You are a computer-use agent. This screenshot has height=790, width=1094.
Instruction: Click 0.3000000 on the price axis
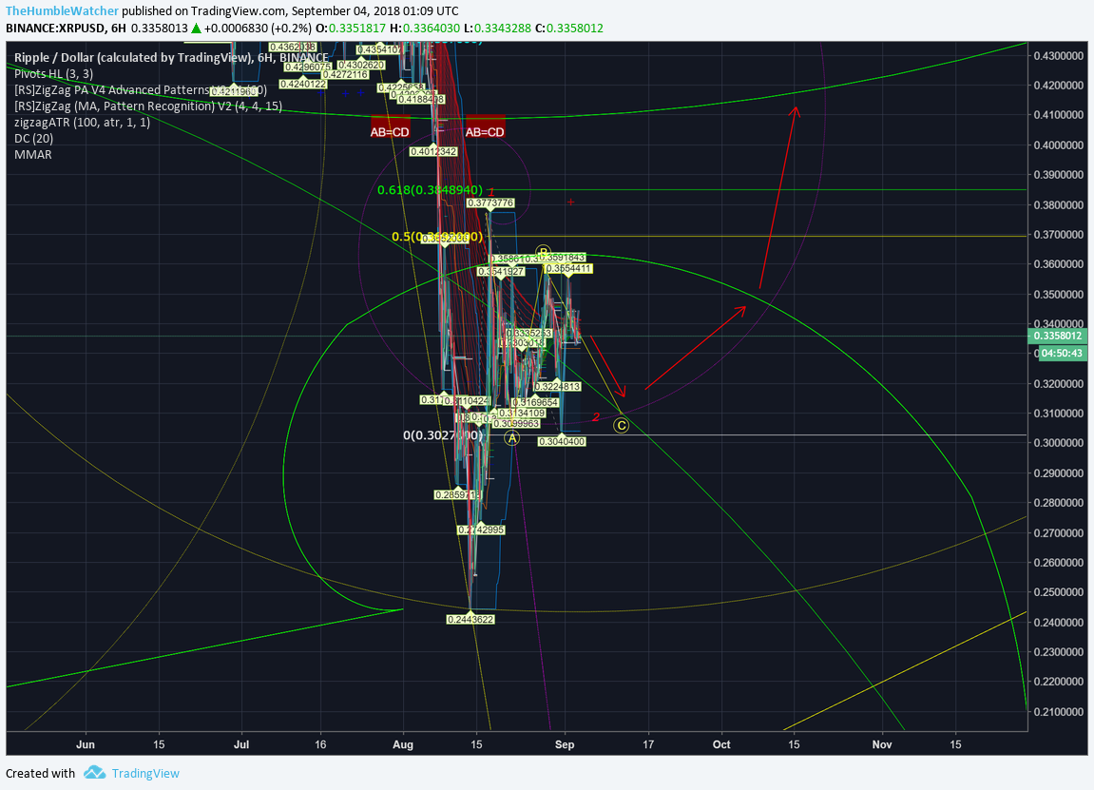pyautogui.click(x=1059, y=443)
